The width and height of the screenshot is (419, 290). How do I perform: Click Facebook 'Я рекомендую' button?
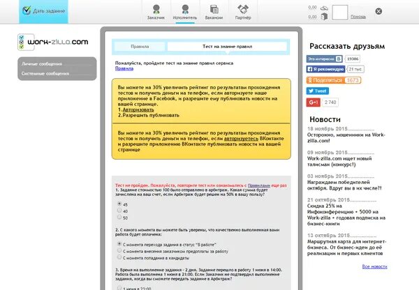click(x=325, y=70)
